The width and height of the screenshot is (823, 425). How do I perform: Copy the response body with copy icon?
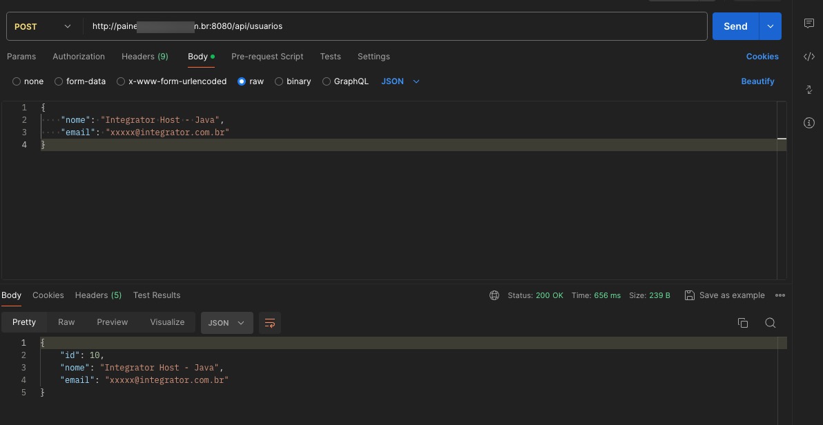[x=743, y=323]
